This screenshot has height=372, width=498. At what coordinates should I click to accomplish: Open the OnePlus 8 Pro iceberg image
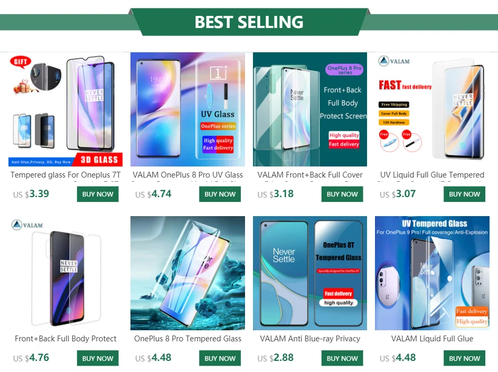187,273
